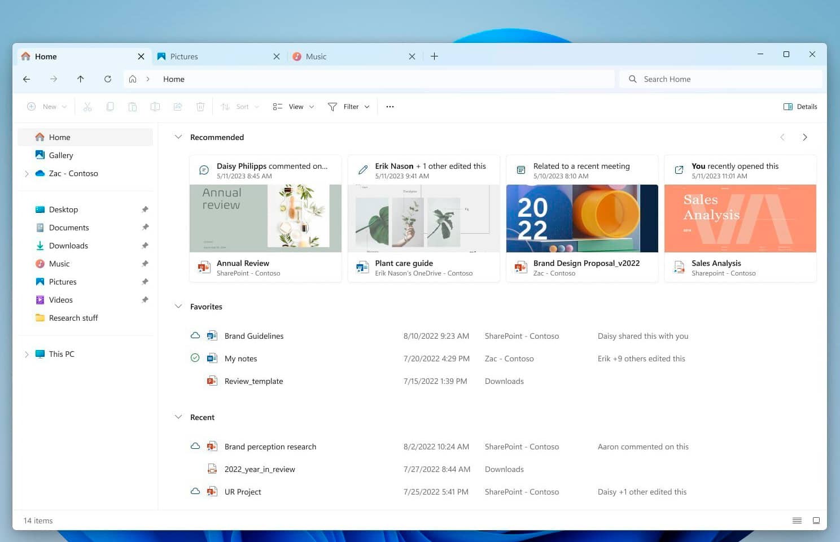The width and height of the screenshot is (840, 542).
Task: Click the Refresh button in navigation bar
Action: [107, 79]
